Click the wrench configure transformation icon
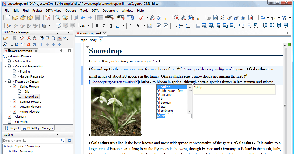 tap(183, 18)
